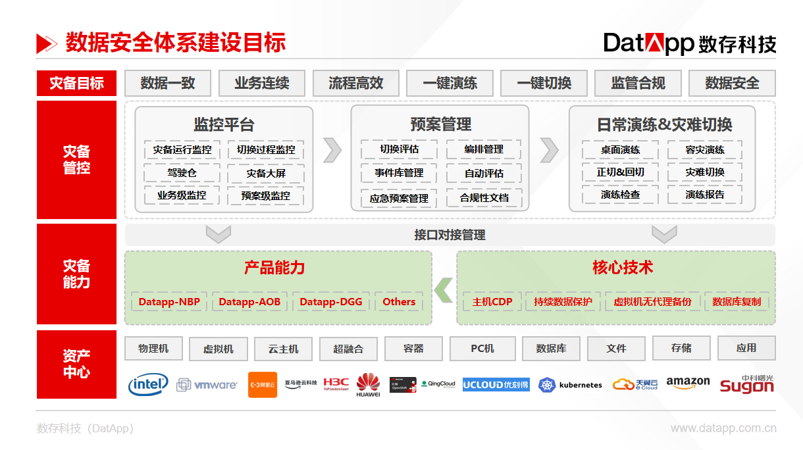Open the www.datapp.com.cn footer link

coord(723,428)
